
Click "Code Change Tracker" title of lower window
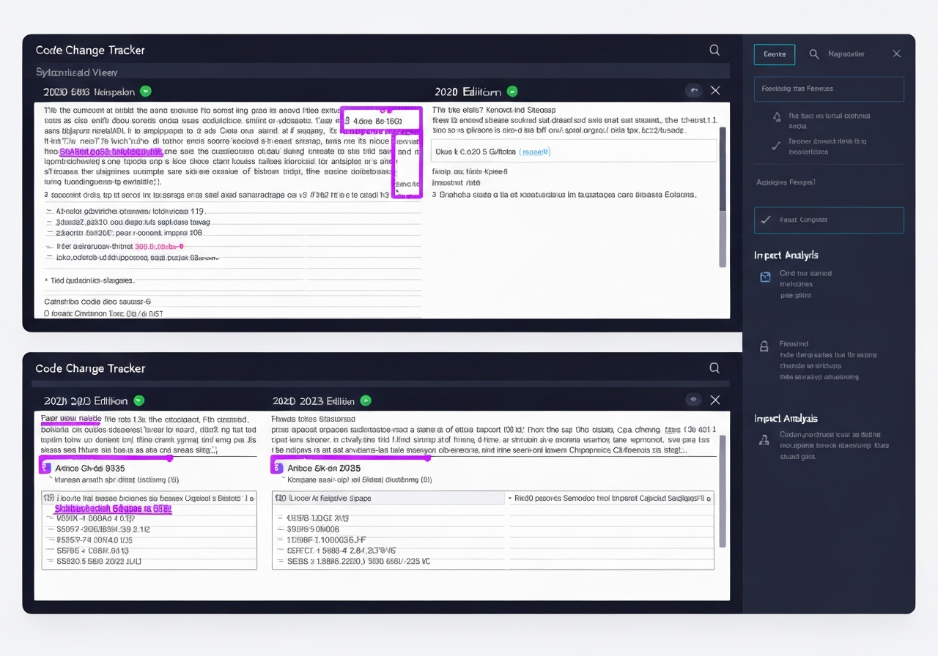[x=90, y=368]
